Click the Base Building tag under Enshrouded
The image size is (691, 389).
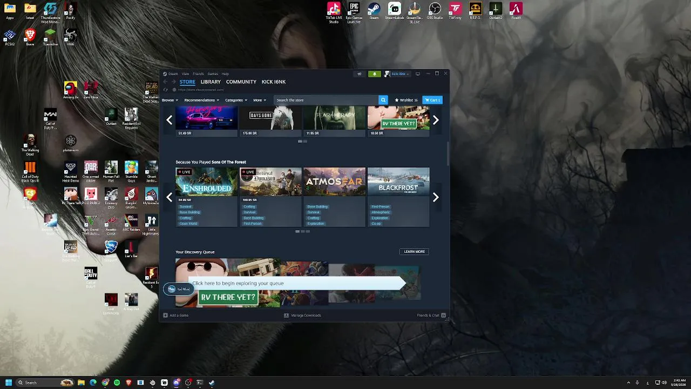(x=189, y=212)
